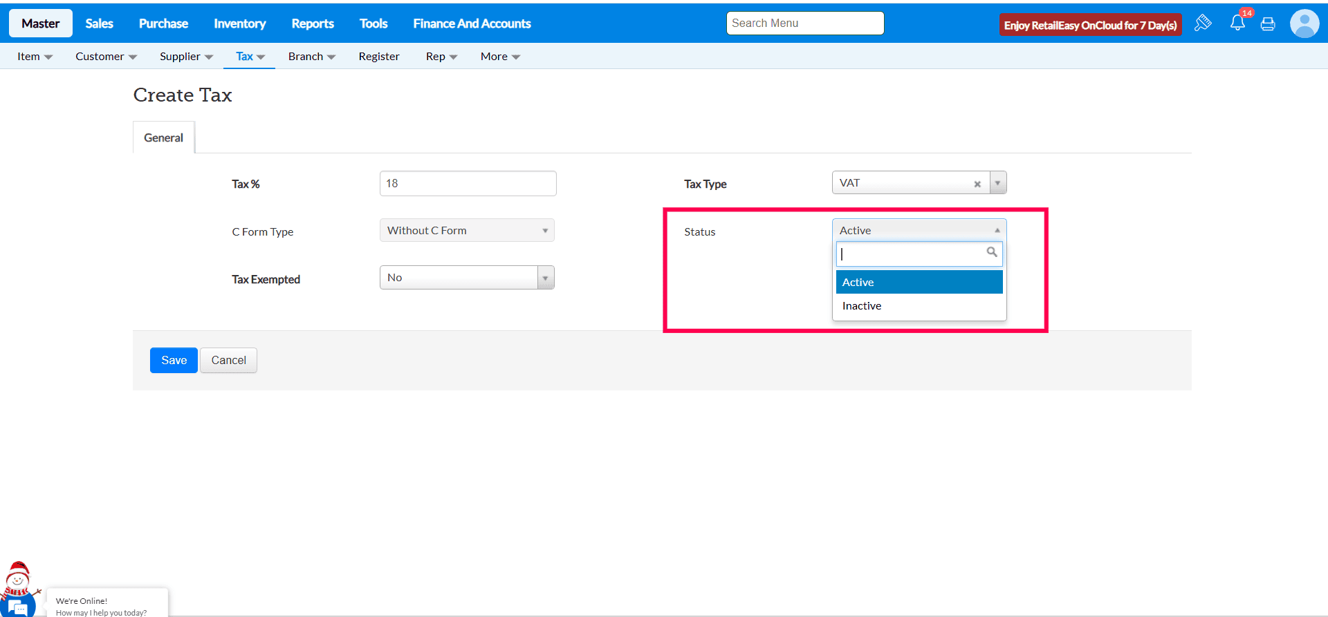The width and height of the screenshot is (1328, 617).
Task: Click the search magnifier in Status dropdown
Action: (x=992, y=252)
